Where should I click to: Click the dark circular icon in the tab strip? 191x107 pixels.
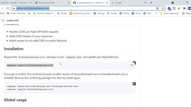[172, 3]
